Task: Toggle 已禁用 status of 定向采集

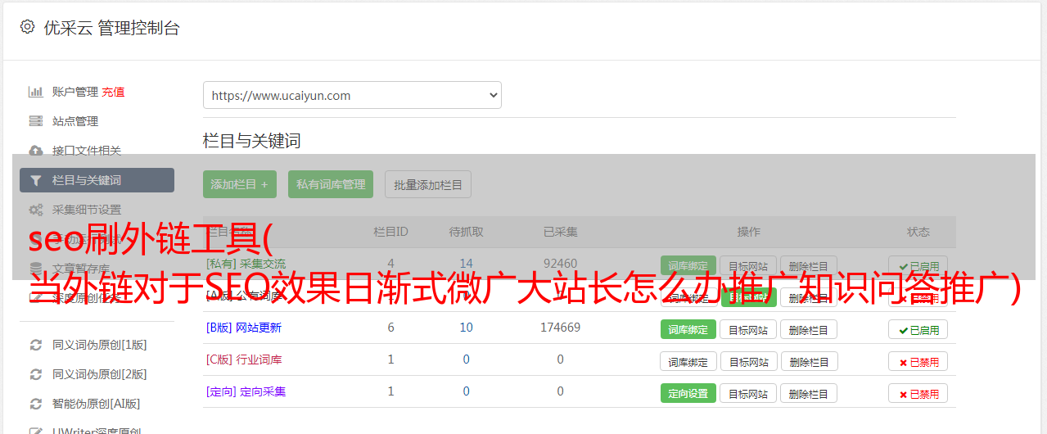Action: click(918, 393)
